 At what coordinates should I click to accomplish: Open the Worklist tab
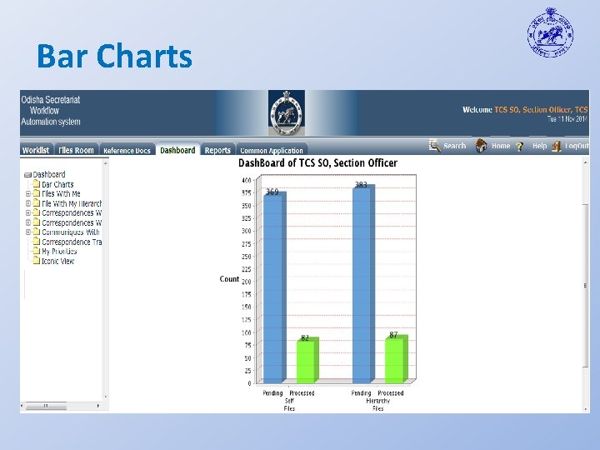click(x=36, y=150)
